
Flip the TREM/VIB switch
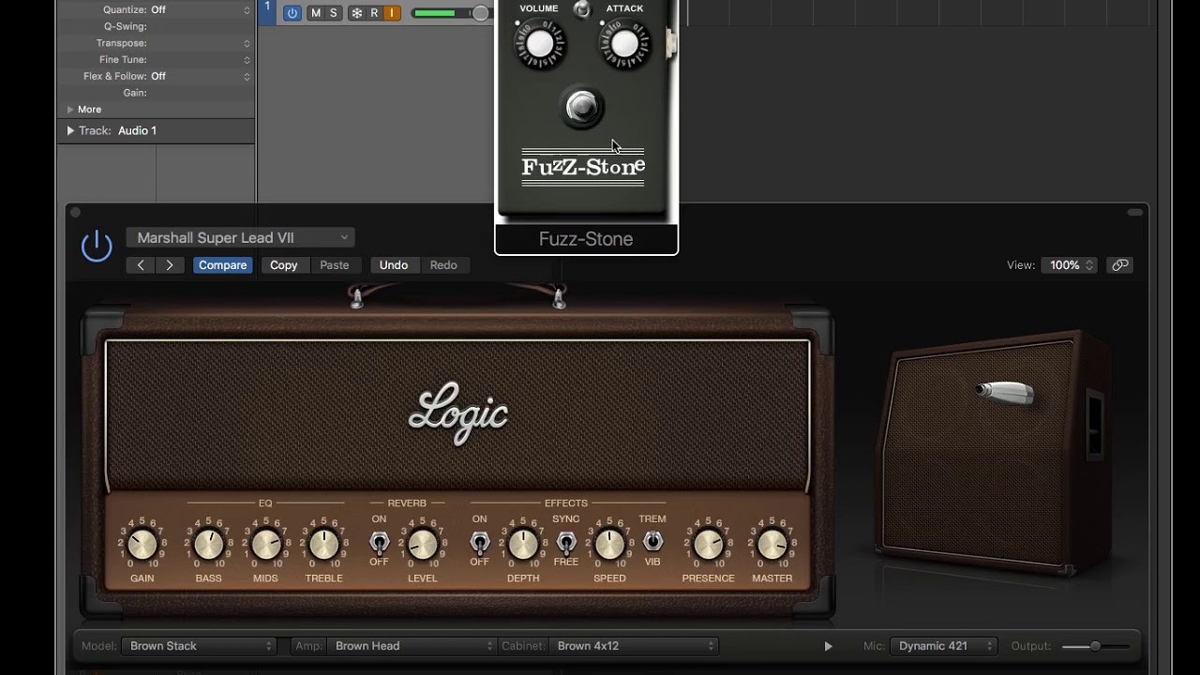652,541
